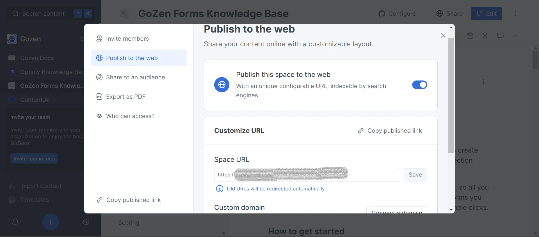Image resolution: width=539 pixels, height=237 pixels.
Task: Click Invite teammates button
Action: coord(34,158)
